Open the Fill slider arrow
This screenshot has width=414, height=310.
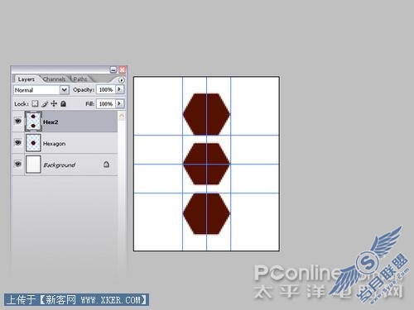point(119,104)
